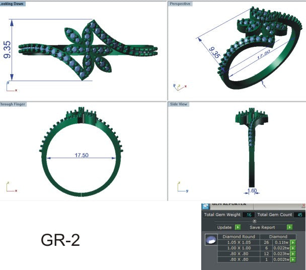Click the green arrow next to Update
Viewport: 306px width, 270px height.
pyautogui.click(x=238, y=227)
